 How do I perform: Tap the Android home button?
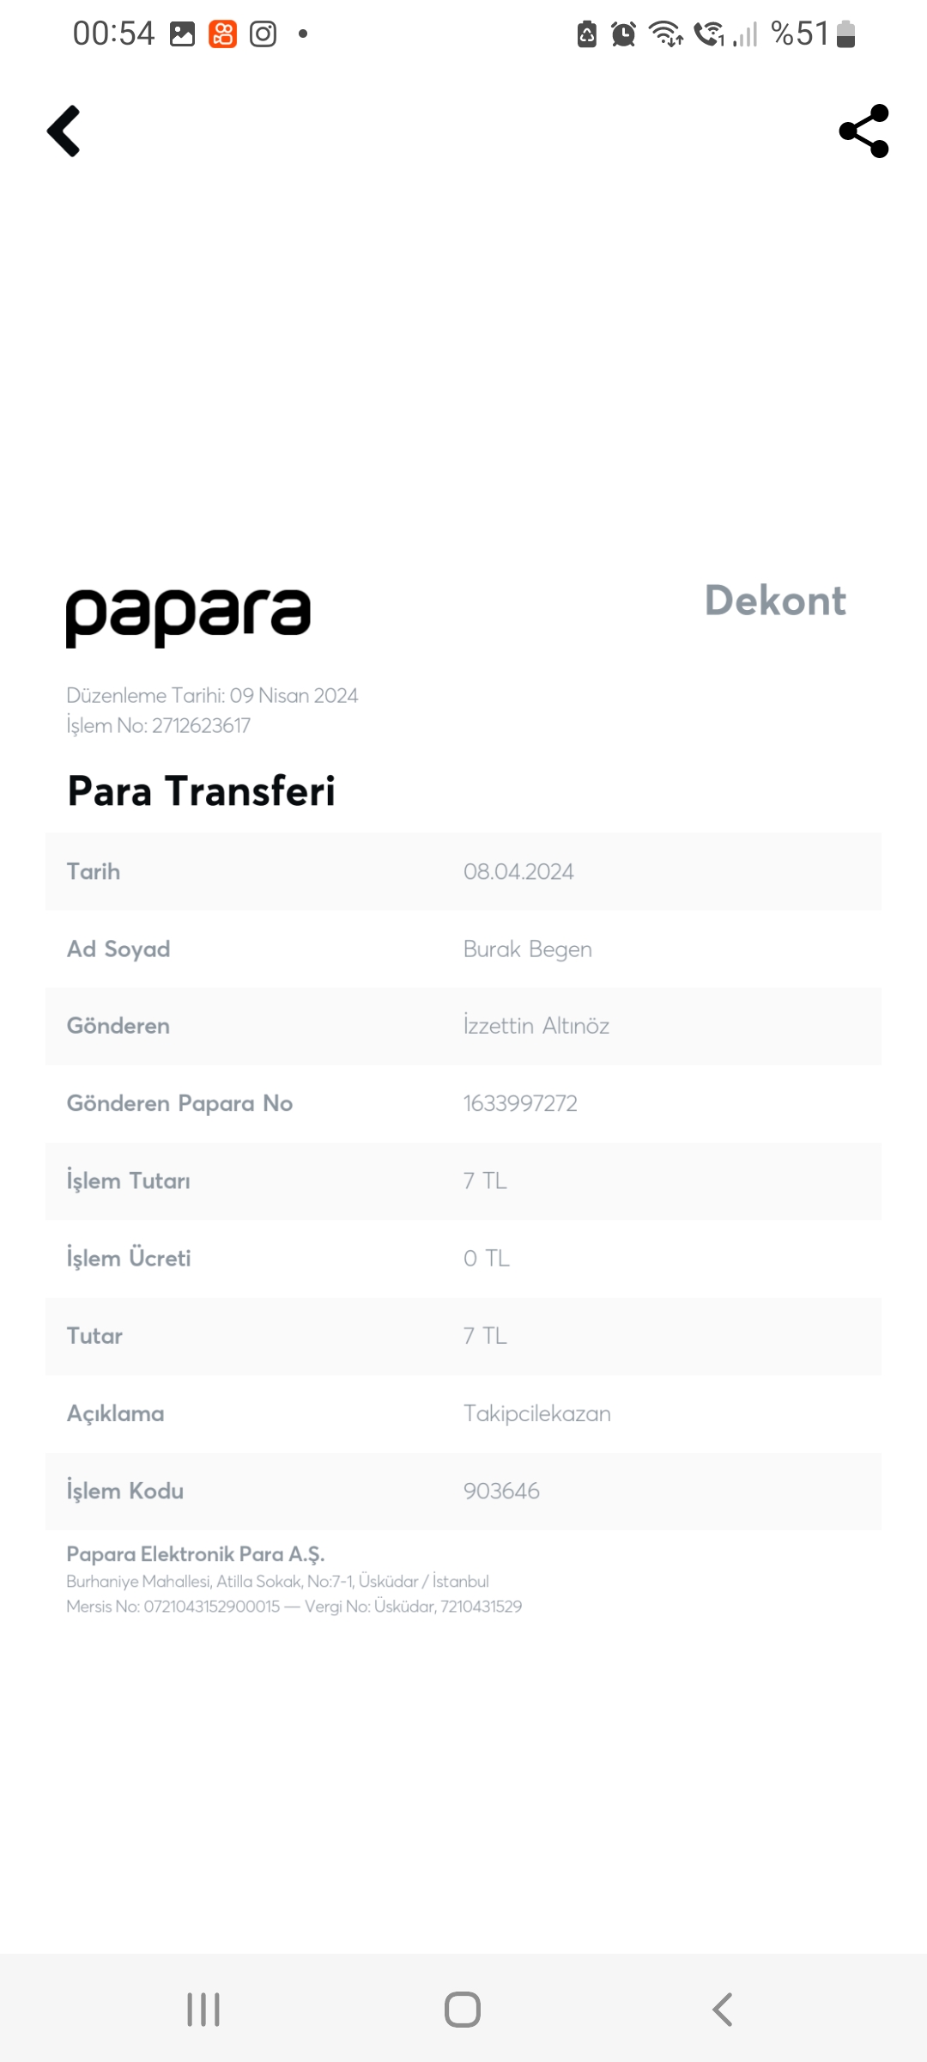click(463, 2010)
